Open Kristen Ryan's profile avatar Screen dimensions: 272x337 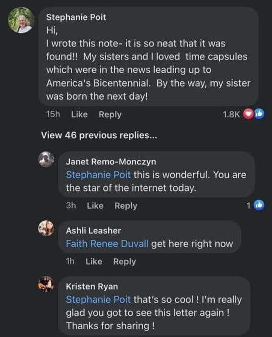pyautogui.click(x=46, y=284)
